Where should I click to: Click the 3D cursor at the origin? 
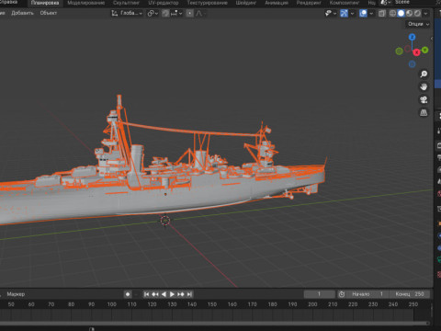tap(165, 220)
